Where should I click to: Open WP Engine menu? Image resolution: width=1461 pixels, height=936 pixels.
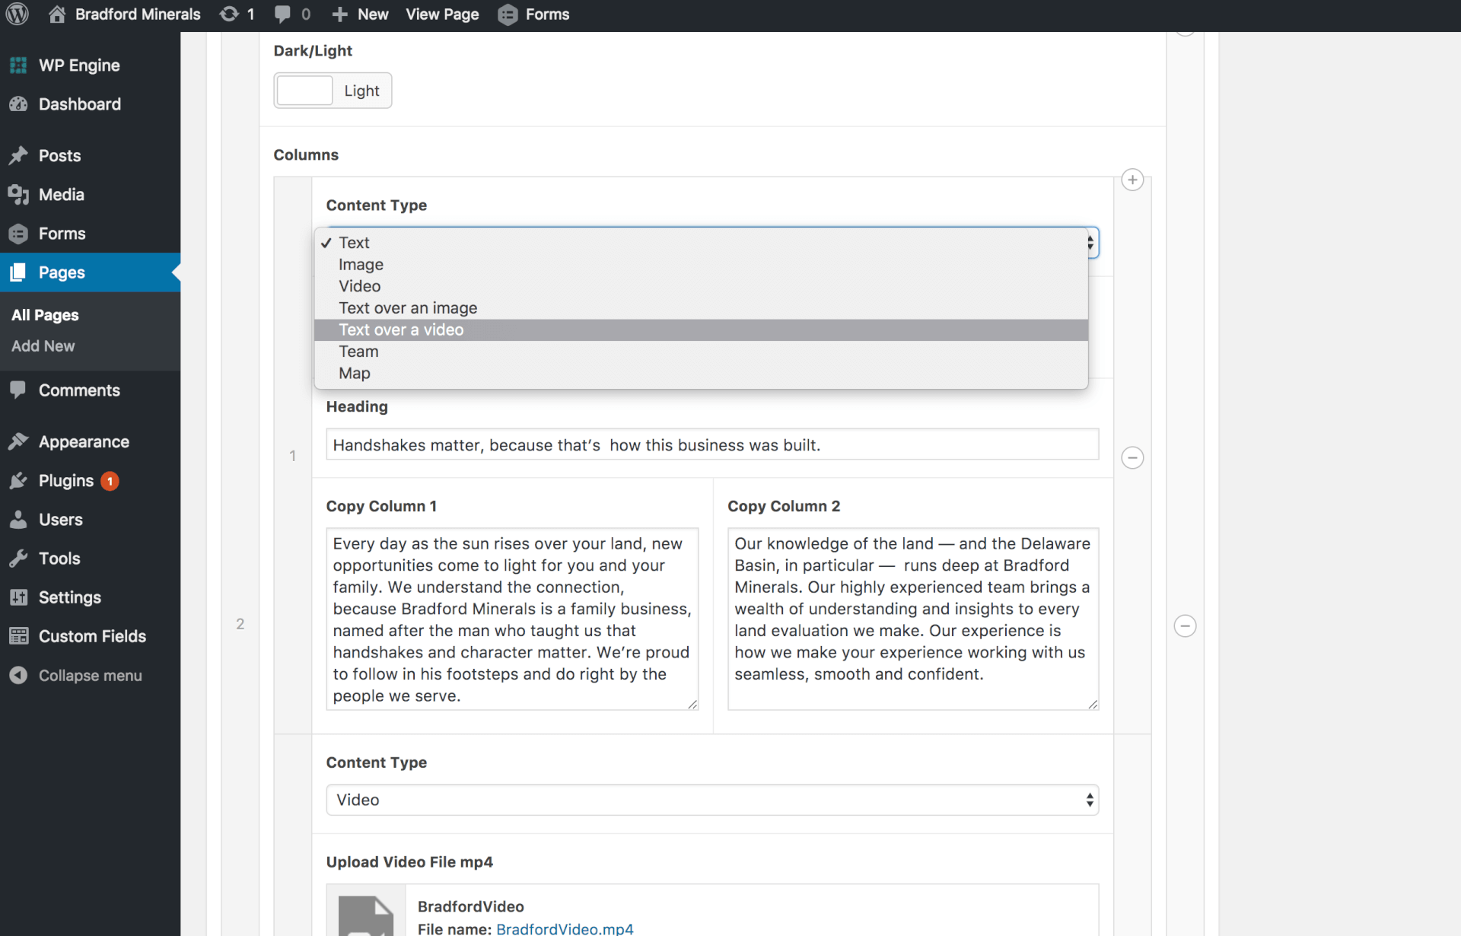coord(79,65)
